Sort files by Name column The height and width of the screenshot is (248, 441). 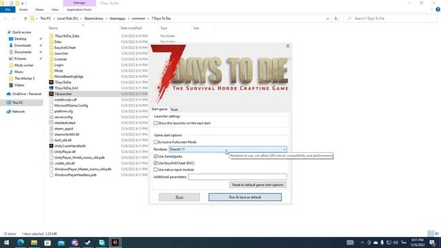click(x=53, y=28)
